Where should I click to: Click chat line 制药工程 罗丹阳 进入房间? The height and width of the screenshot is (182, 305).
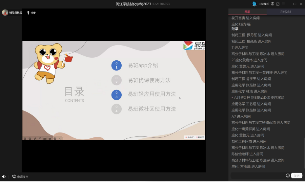click(252, 35)
